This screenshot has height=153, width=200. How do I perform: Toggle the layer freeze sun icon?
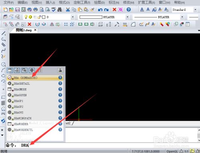30,17
